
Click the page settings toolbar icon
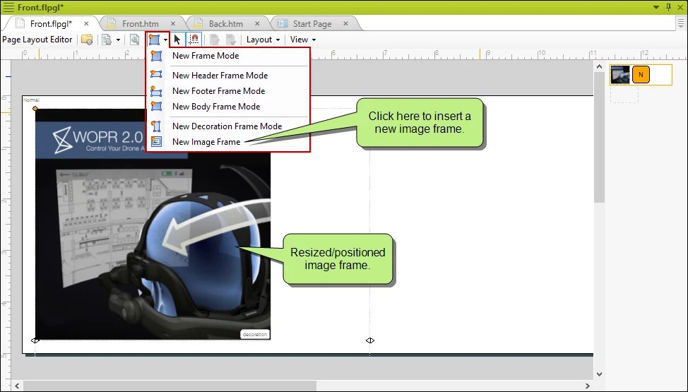point(107,40)
